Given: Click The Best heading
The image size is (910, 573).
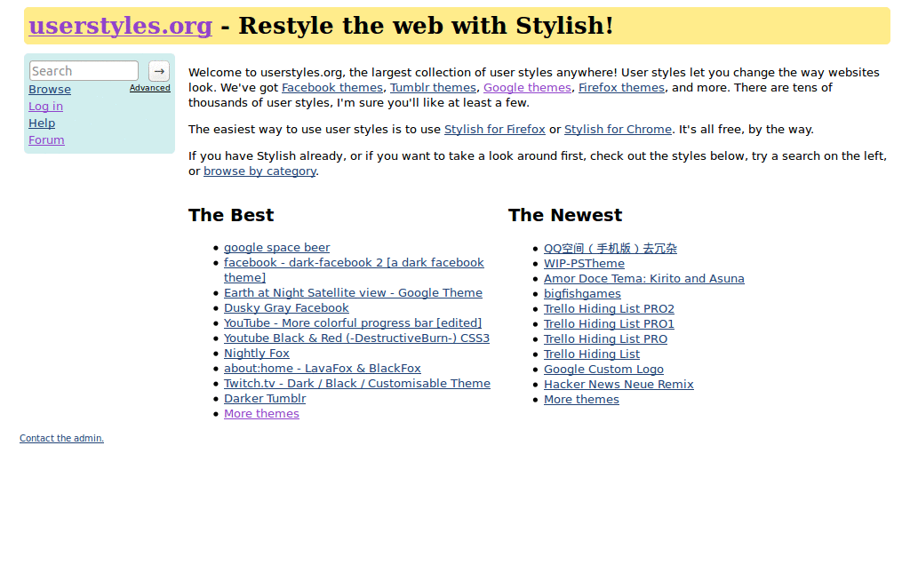Looking at the screenshot, I should [x=231, y=215].
